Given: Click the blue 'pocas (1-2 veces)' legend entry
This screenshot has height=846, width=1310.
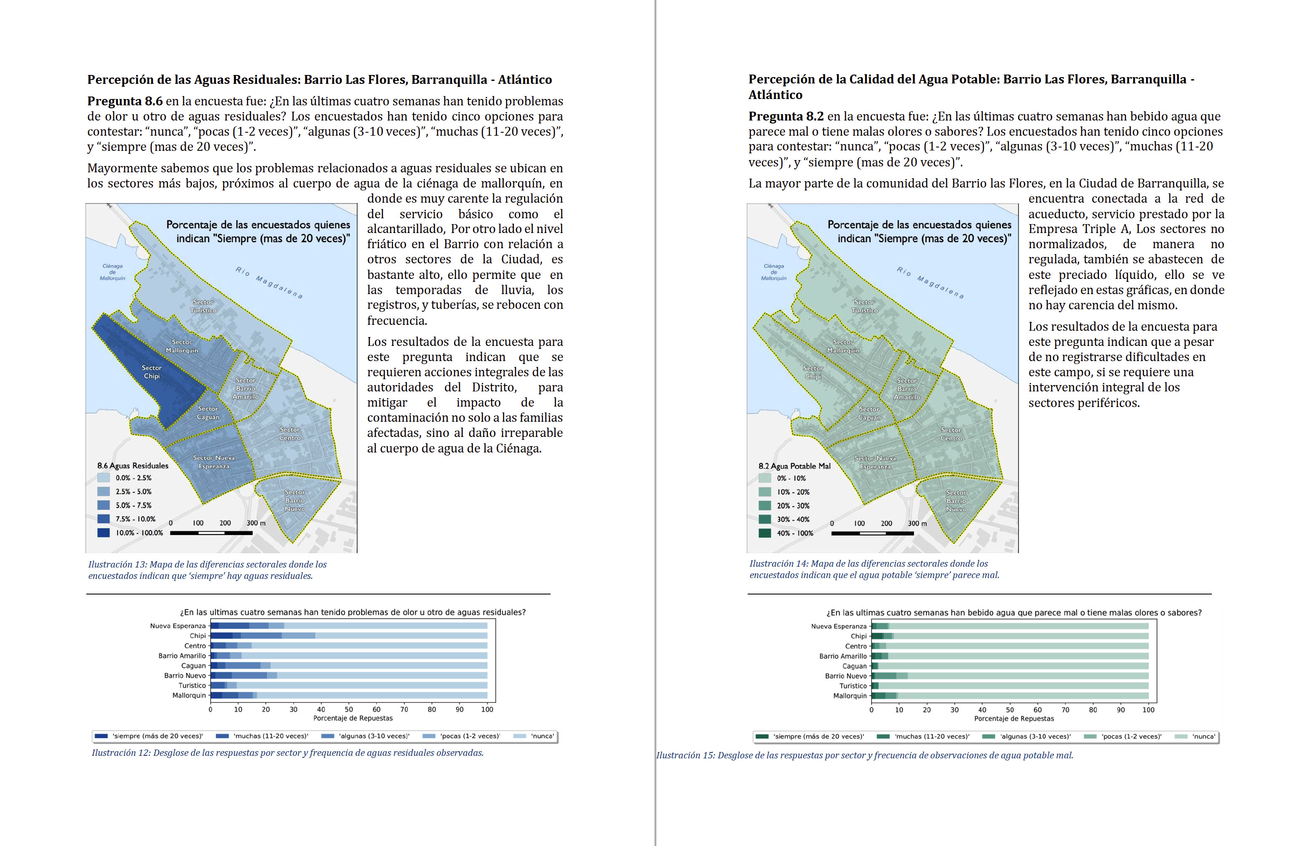Looking at the screenshot, I should point(461,736).
